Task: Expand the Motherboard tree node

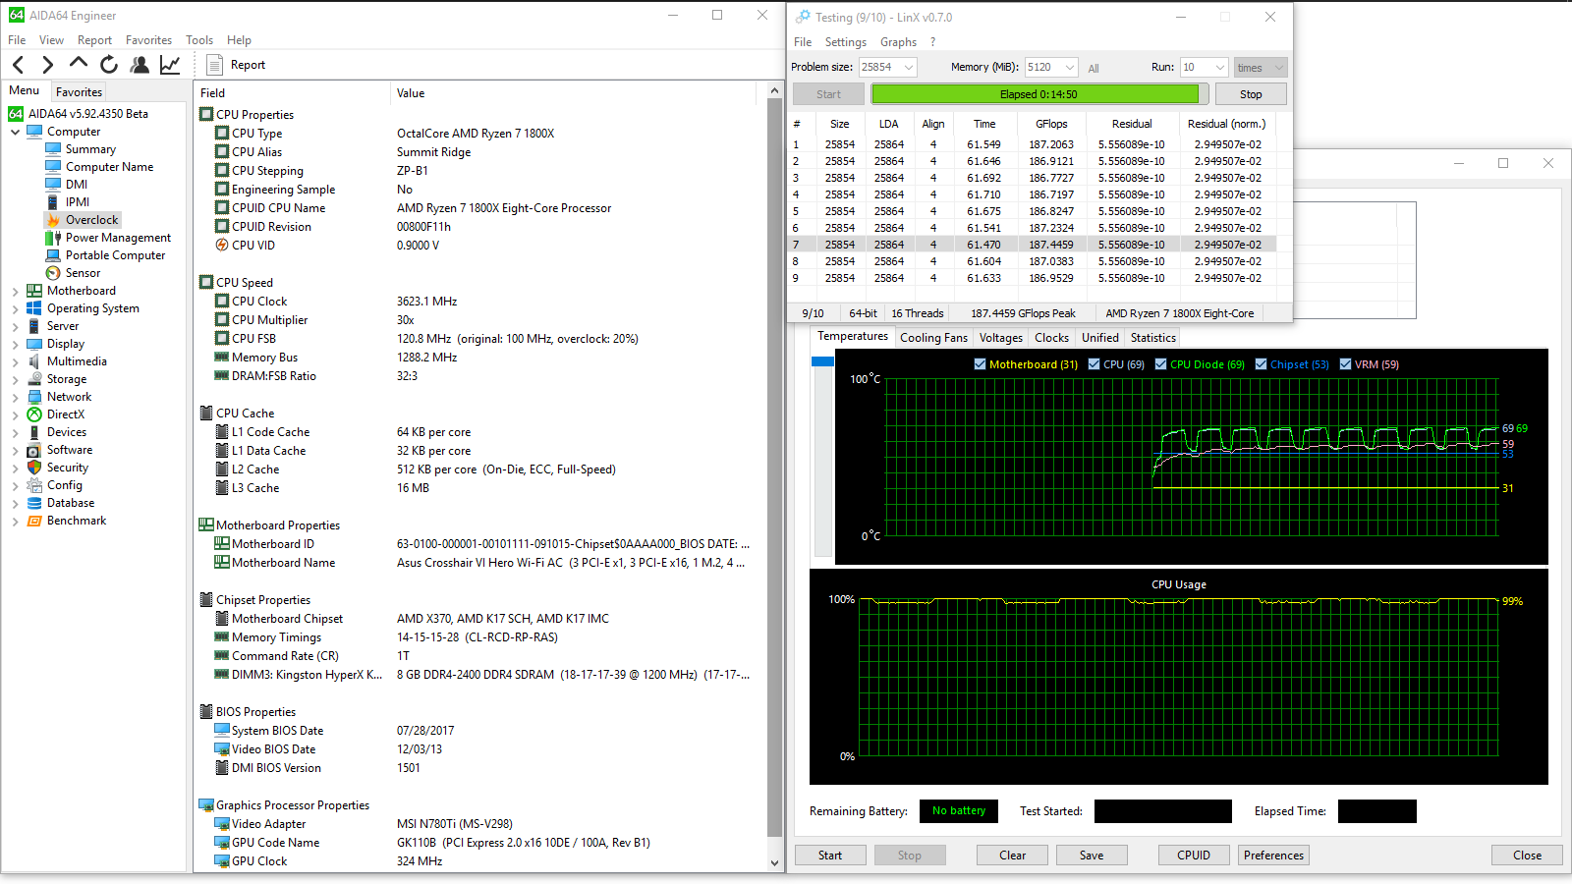Action: pyautogui.click(x=15, y=291)
